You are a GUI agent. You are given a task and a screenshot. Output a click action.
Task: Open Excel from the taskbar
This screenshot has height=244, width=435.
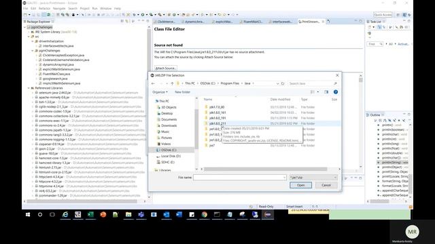(90, 215)
